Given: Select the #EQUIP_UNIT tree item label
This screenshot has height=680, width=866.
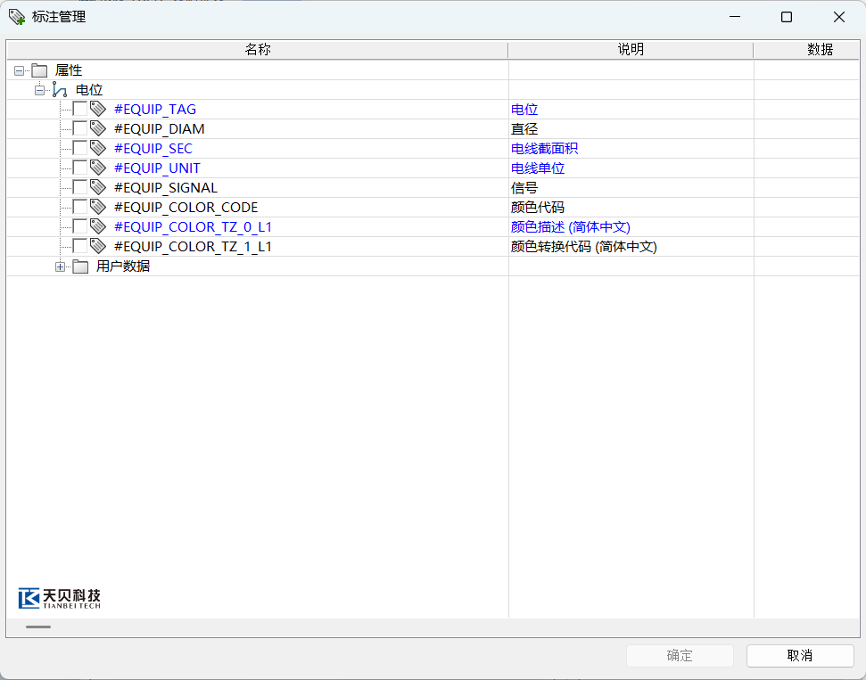Looking at the screenshot, I should click(x=157, y=168).
